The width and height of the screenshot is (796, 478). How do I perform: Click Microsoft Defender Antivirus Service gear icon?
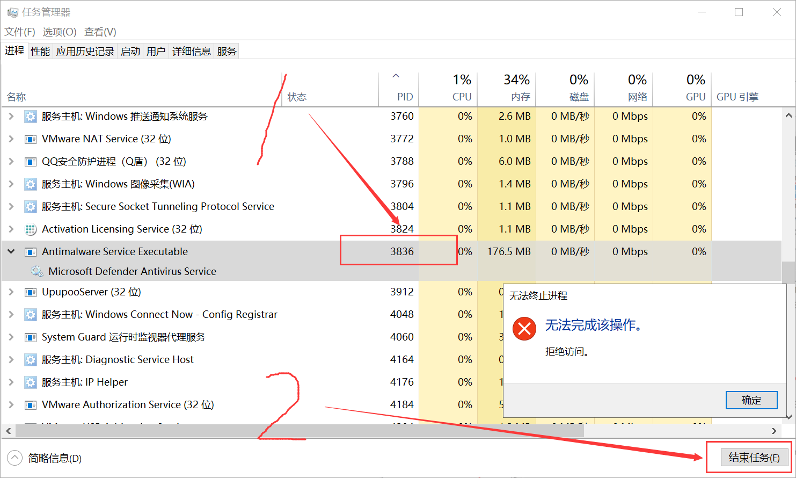pos(37,272)
